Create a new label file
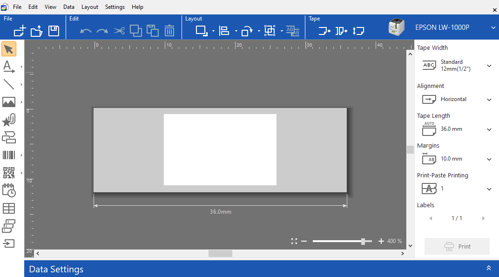The height and width of the screenshot is (277, 499). [20, 31]
